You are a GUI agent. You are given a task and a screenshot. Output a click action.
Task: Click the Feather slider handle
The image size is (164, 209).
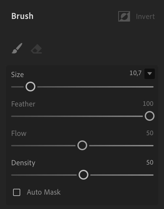pos(150,116)
